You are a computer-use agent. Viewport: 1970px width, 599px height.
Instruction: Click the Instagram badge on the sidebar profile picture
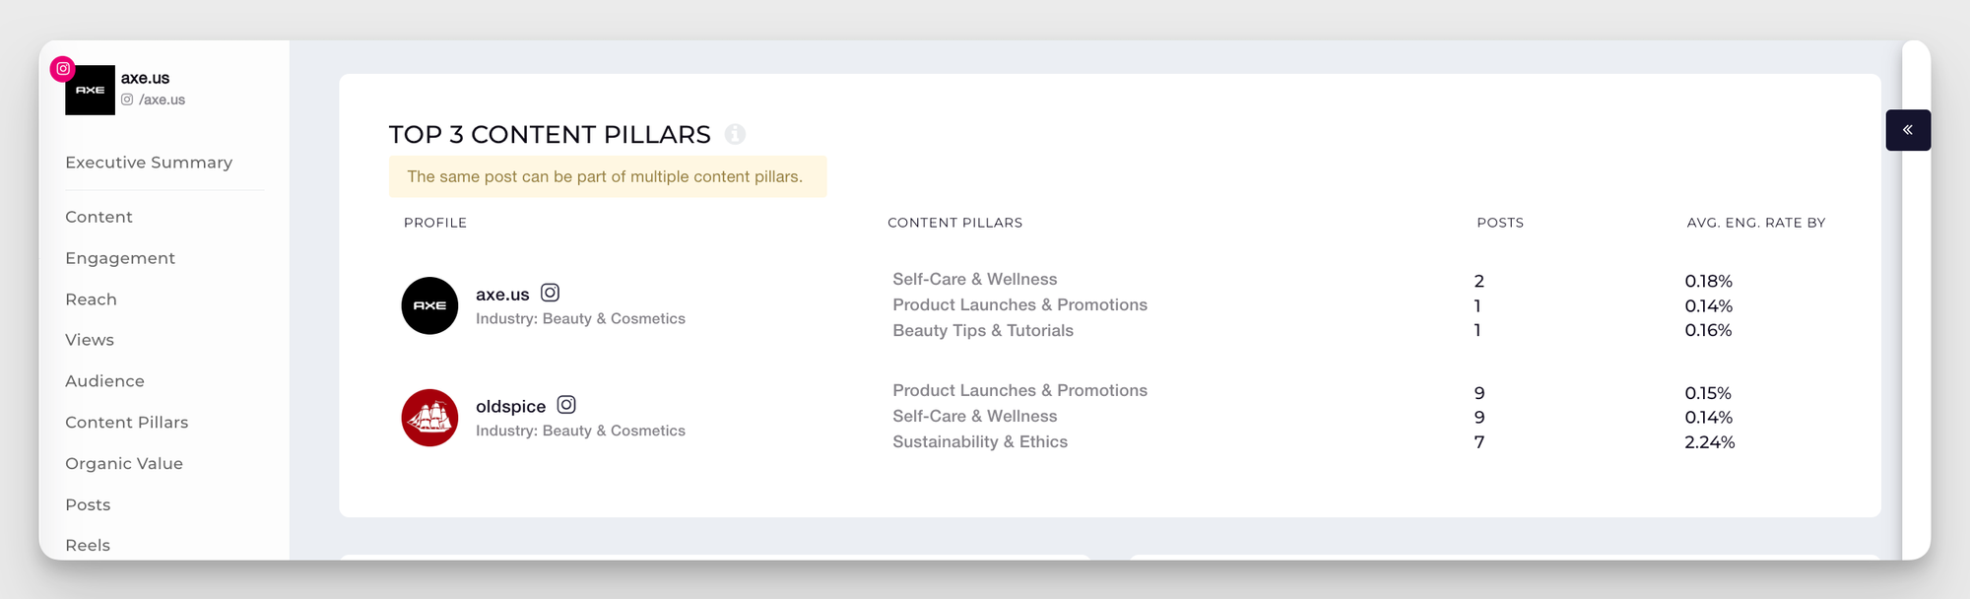(x=63, y=69)
